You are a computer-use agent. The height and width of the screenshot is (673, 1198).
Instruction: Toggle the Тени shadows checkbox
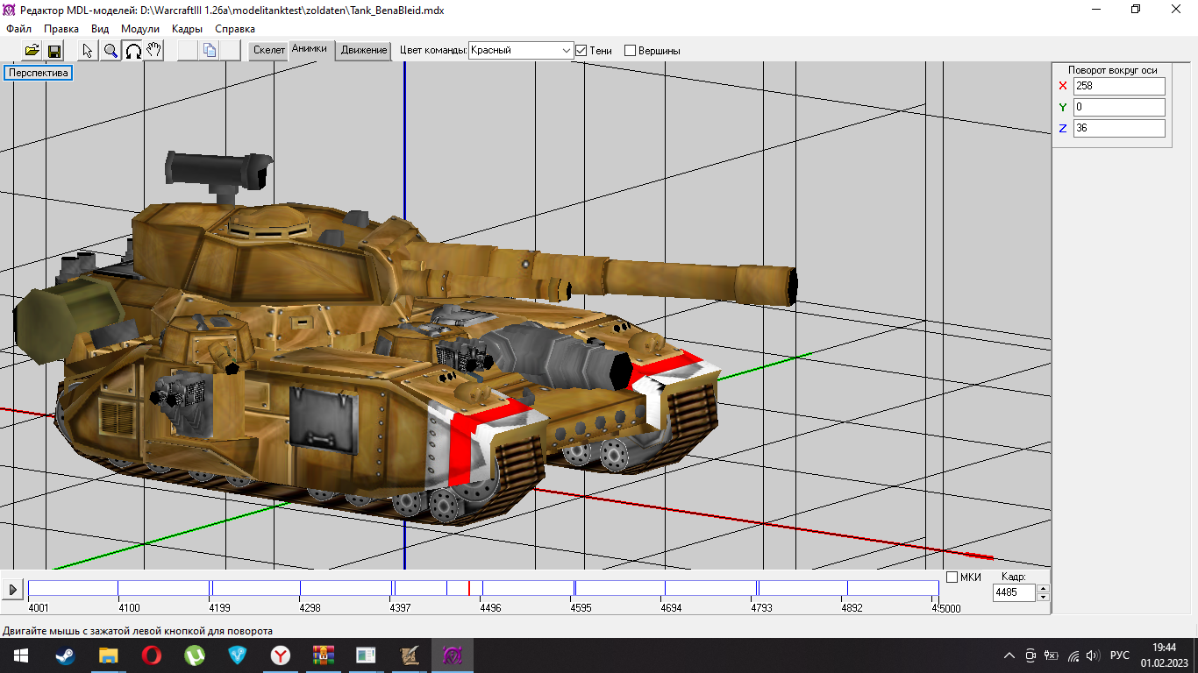(581, 51)
